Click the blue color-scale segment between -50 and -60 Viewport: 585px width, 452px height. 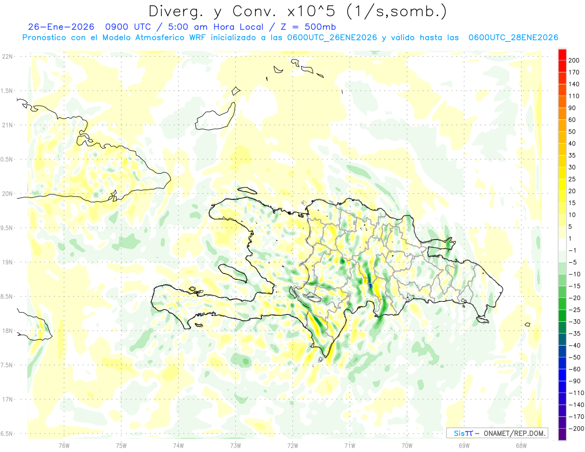[562, 363]
